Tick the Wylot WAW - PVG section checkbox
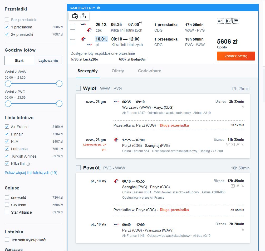 pos(78,88)
